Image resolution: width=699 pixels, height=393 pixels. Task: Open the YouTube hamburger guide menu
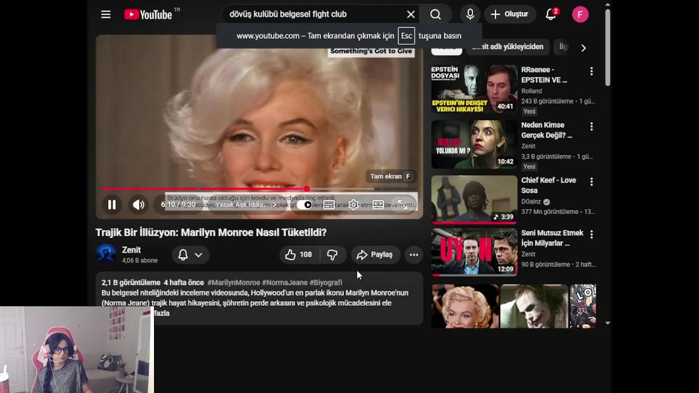click(x=106, y=15)
